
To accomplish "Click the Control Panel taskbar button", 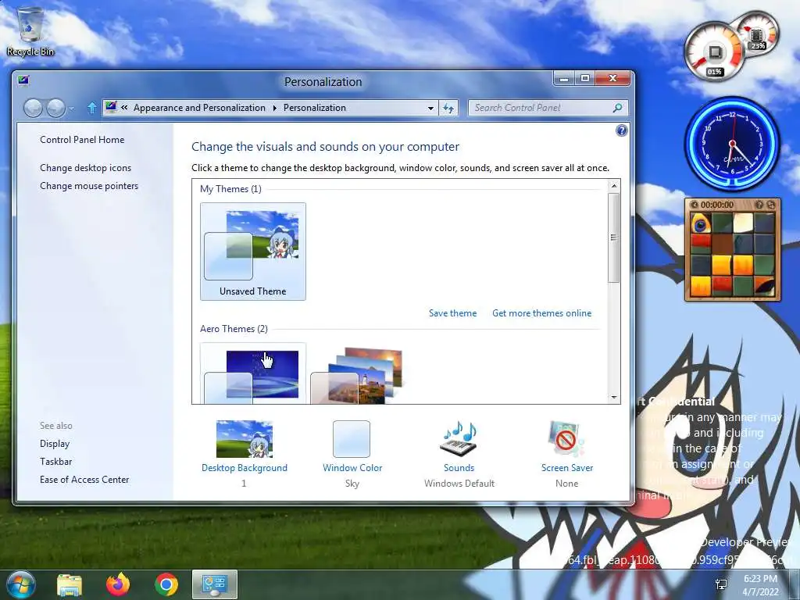I will [x=214, y=584].
